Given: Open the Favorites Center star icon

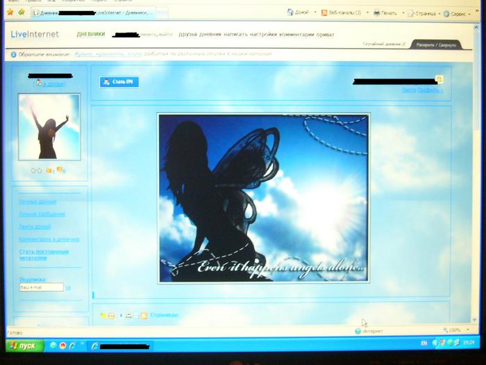Looking at the screenshot, I should (x=10, y=12).
